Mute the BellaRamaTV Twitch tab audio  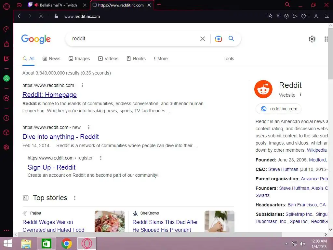point(36,5)
